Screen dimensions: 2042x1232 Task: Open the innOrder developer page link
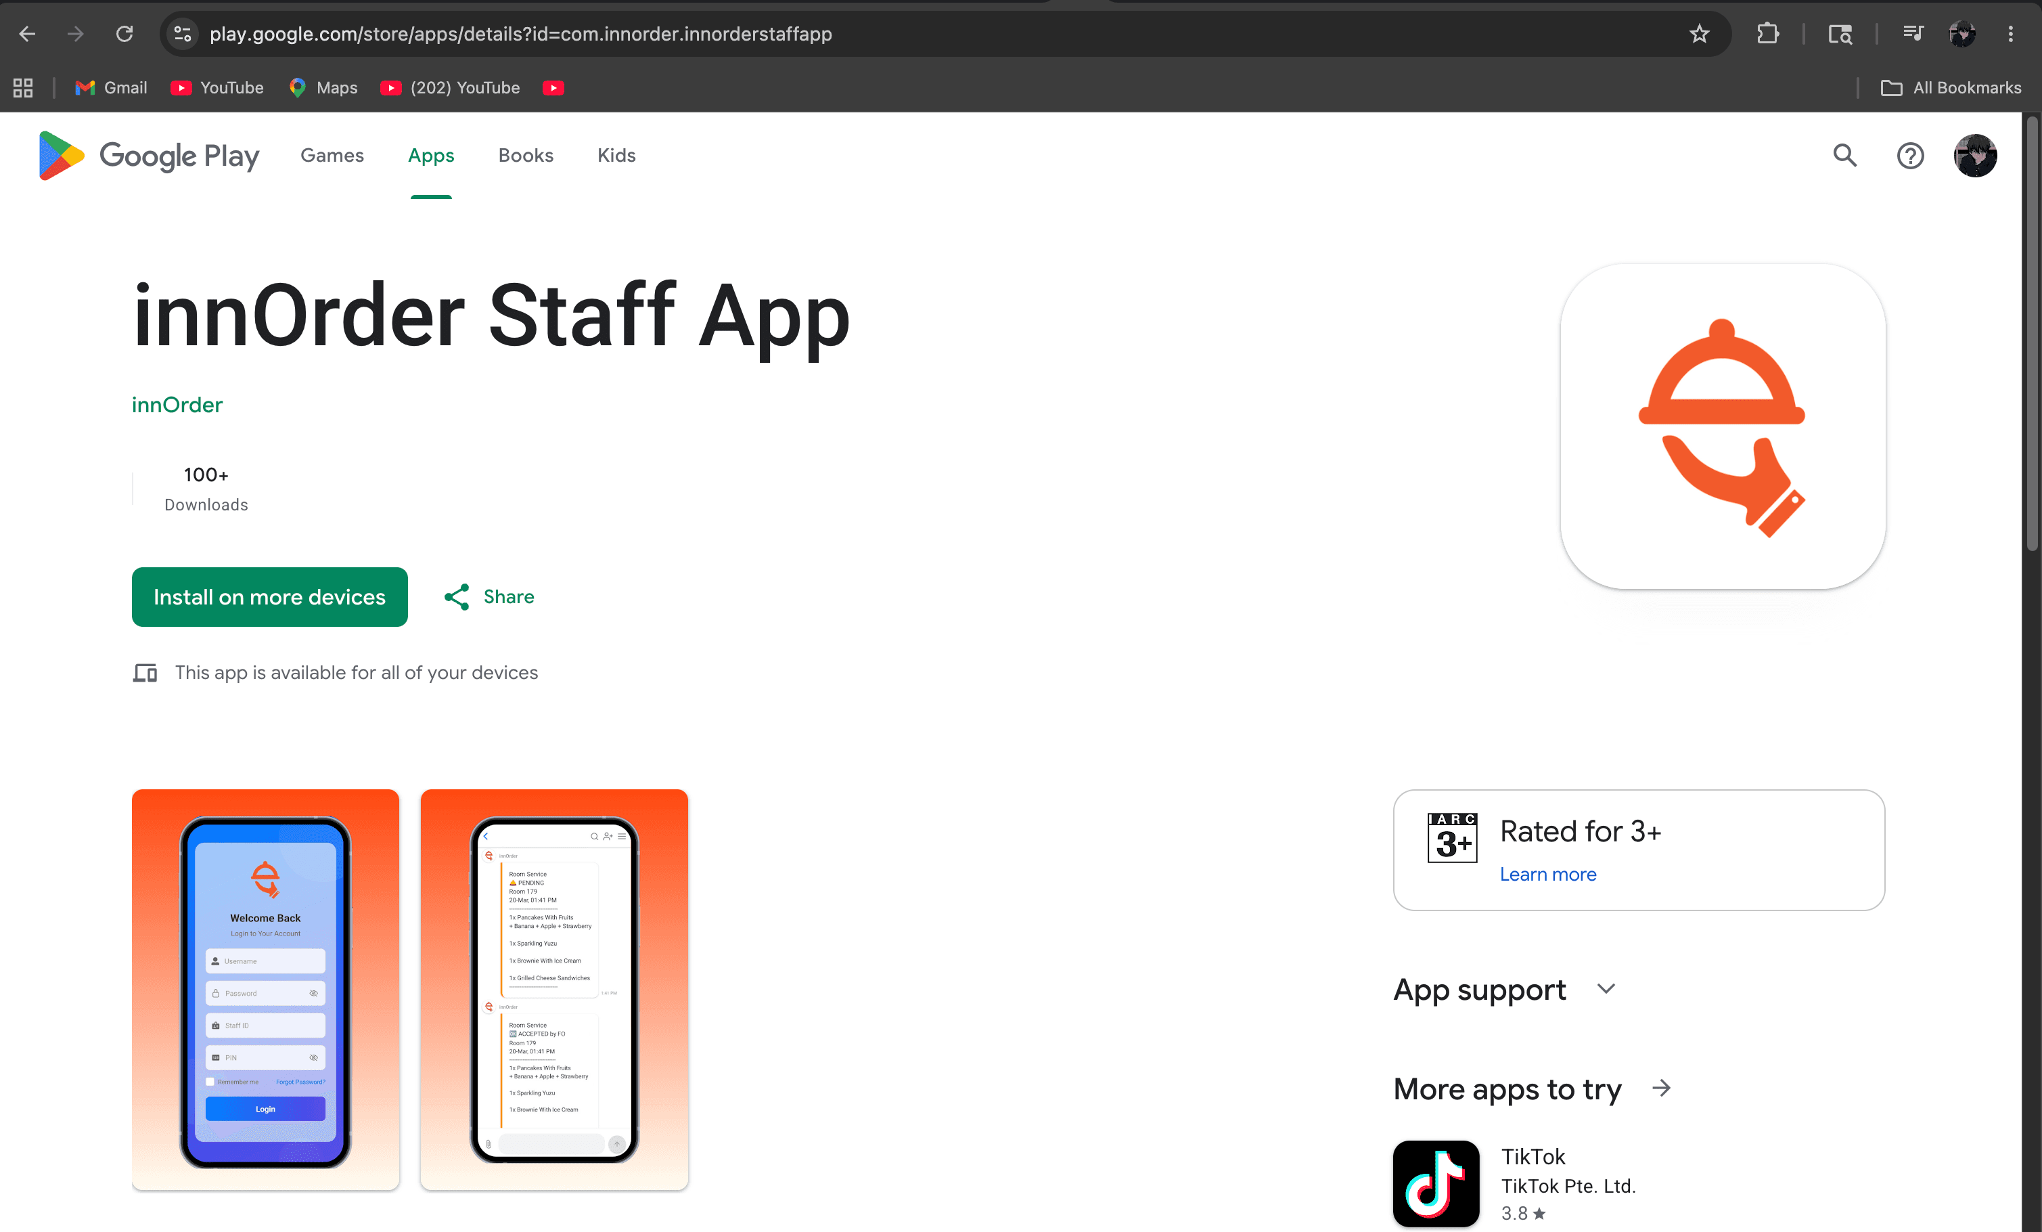(x=177, y=405)
